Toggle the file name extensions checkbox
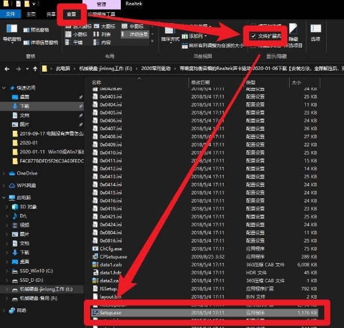Screen dimensions: 344x328 click(253, 36)
